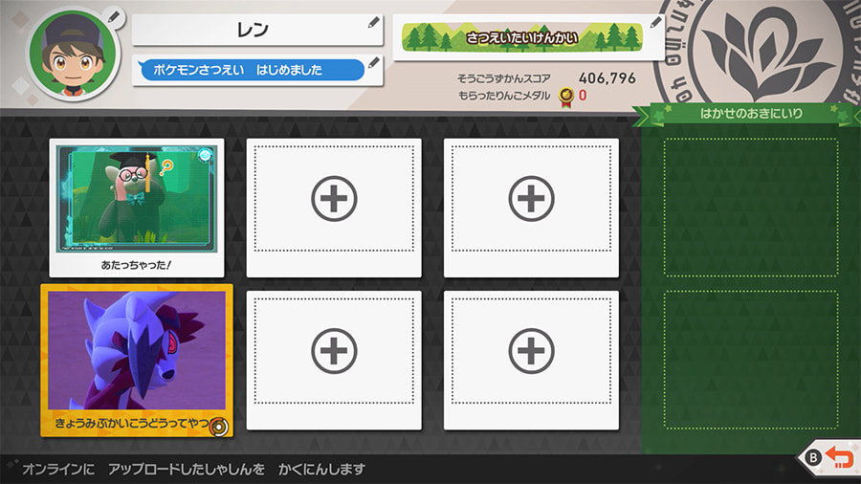Click the pencil icon on the さつえいたいけんかい banner
The width and height of the screenshot is (861, 484).
coord(656,22)
